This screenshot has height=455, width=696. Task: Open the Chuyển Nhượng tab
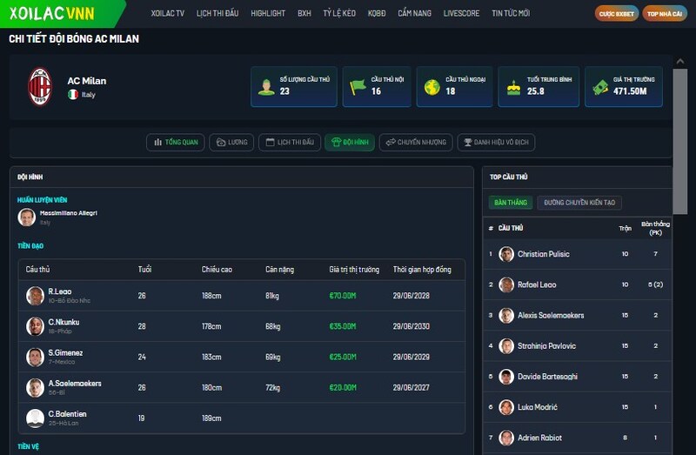tap(416, 142)
